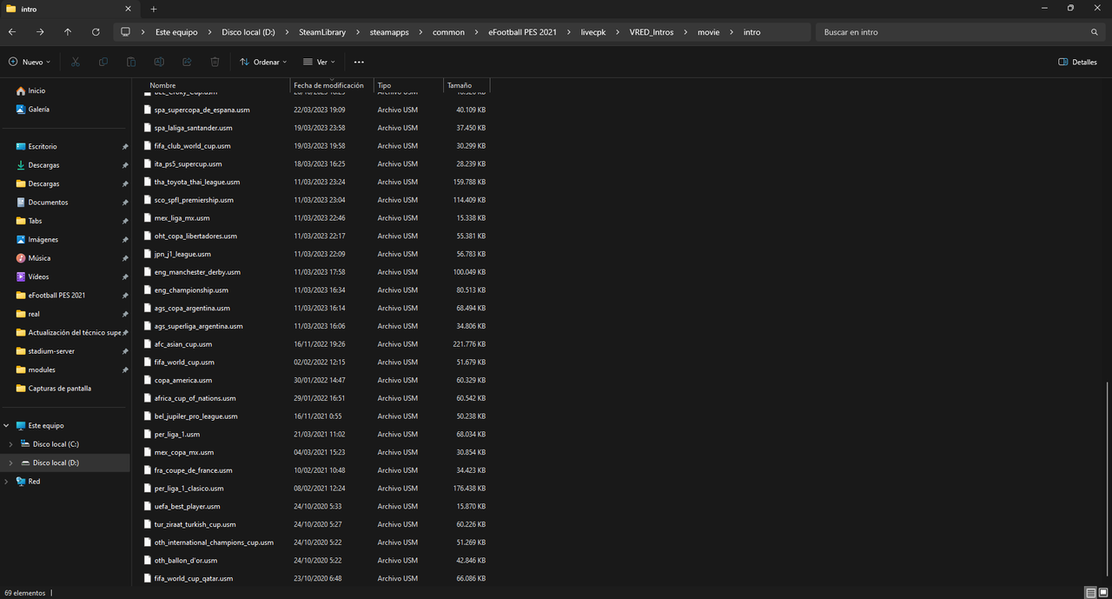
Task: Switch to details view layout icon
Action: pyautogui.click(x=1090, y=592)
